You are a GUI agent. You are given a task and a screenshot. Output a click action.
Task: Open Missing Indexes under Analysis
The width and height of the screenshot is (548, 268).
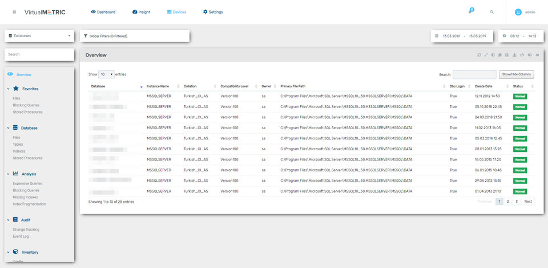coord(25,197)
